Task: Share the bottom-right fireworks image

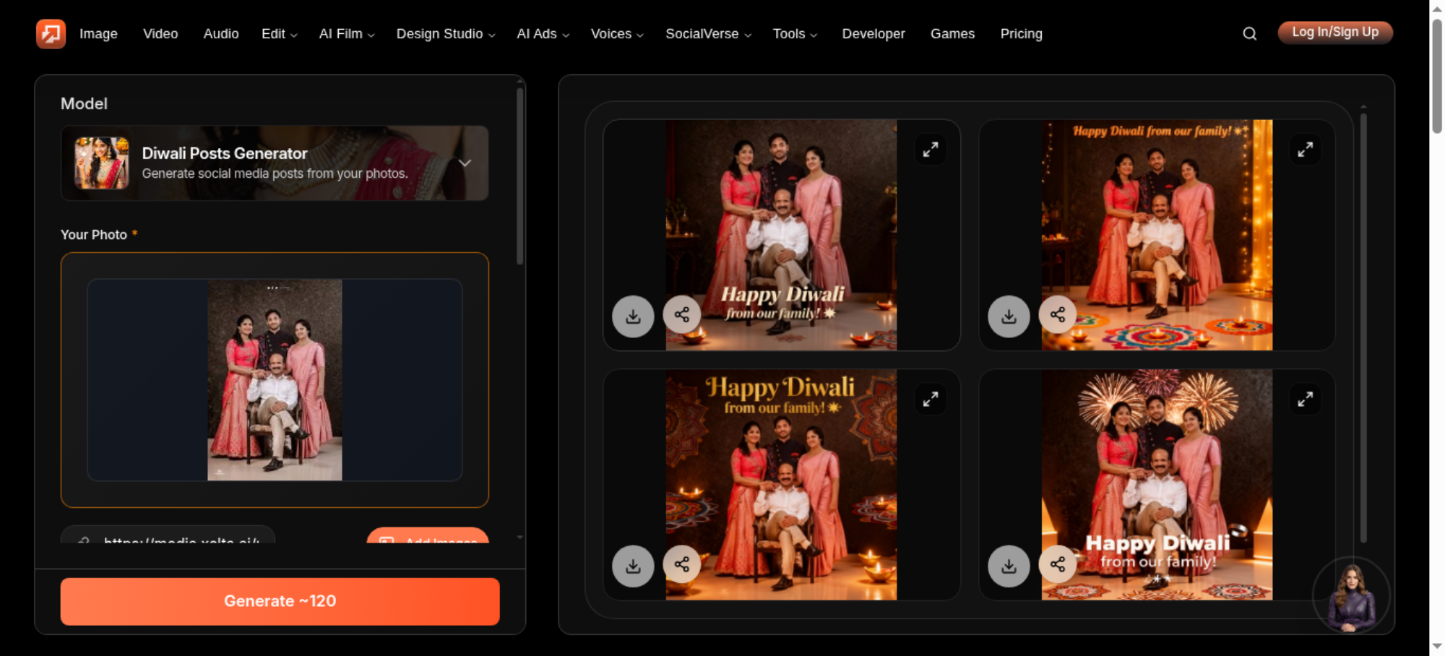Action: click(1058, 564)
